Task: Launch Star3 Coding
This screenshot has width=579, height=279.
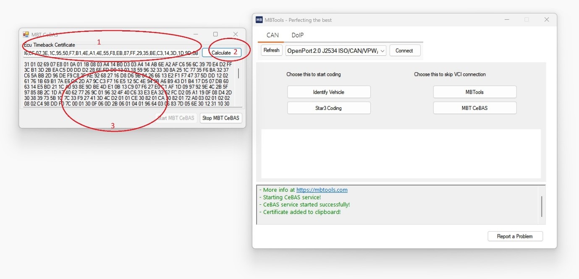Action: point(329,108)
